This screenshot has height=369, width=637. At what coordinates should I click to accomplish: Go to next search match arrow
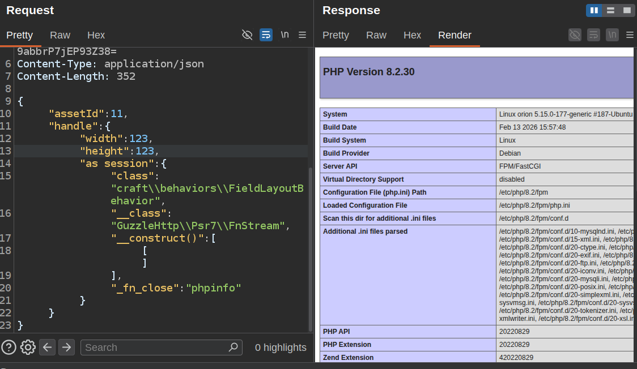point(66,347)
